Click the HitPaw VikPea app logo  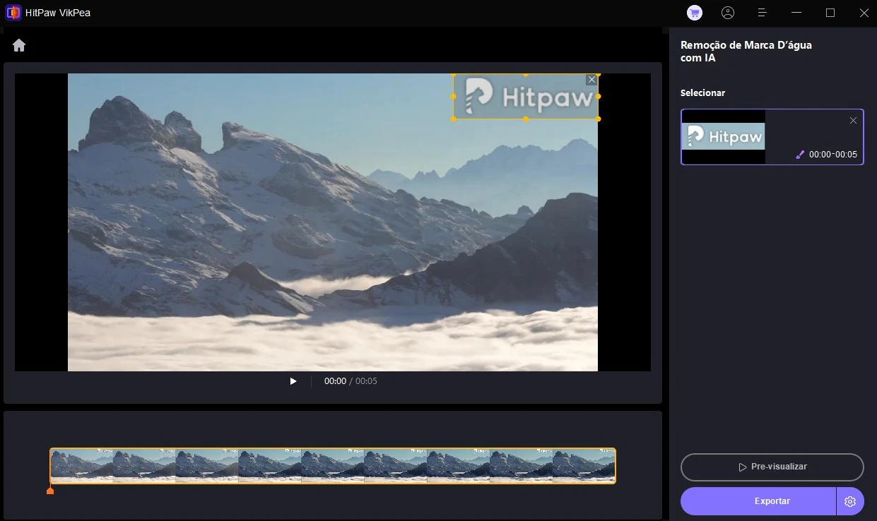[13, 13]
